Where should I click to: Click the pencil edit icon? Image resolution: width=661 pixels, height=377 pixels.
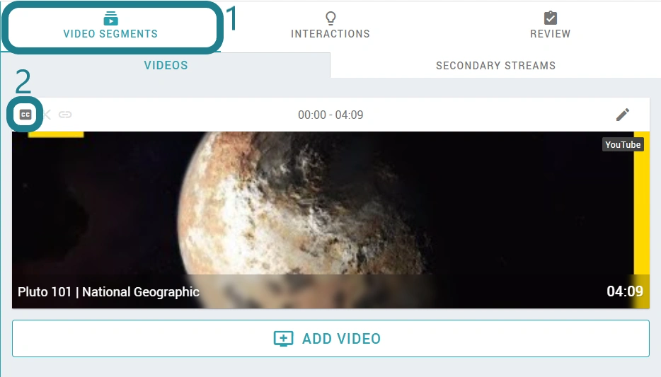pyautogui.click(x=623, y=115)
